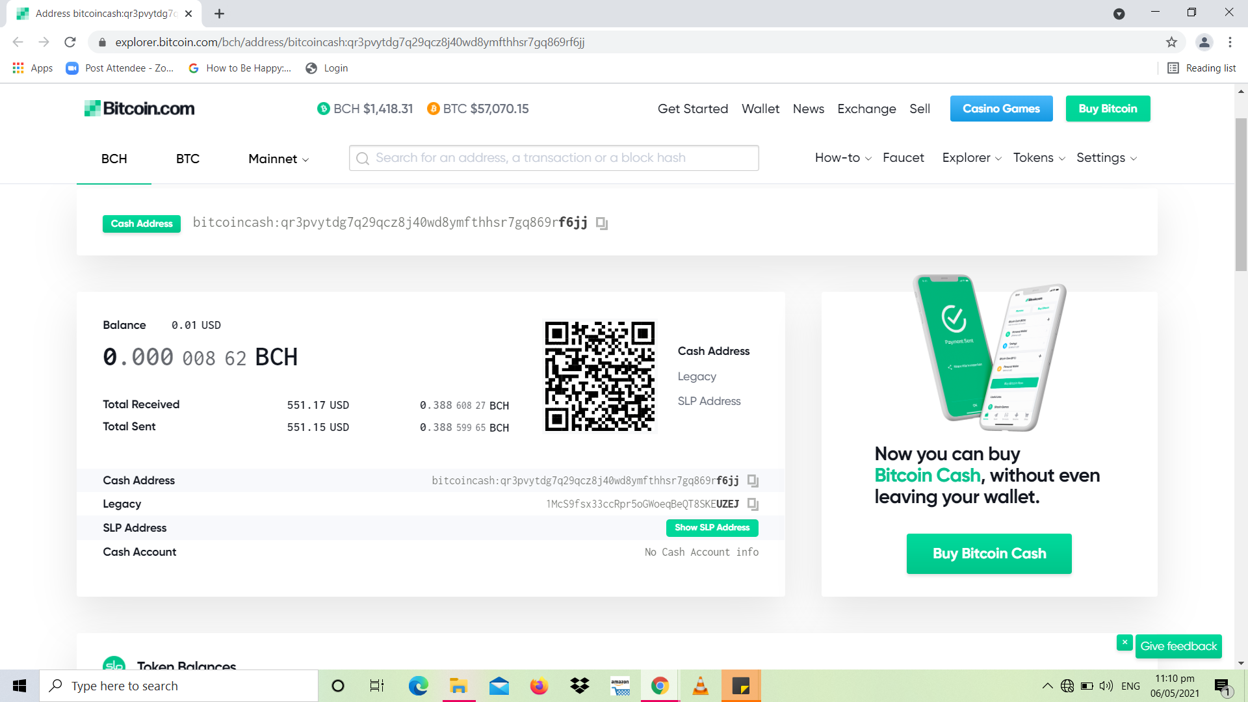The height and width of the screenshot is (702, 1248).
Task: Click the BTC coin price icon
Action: 433,109
